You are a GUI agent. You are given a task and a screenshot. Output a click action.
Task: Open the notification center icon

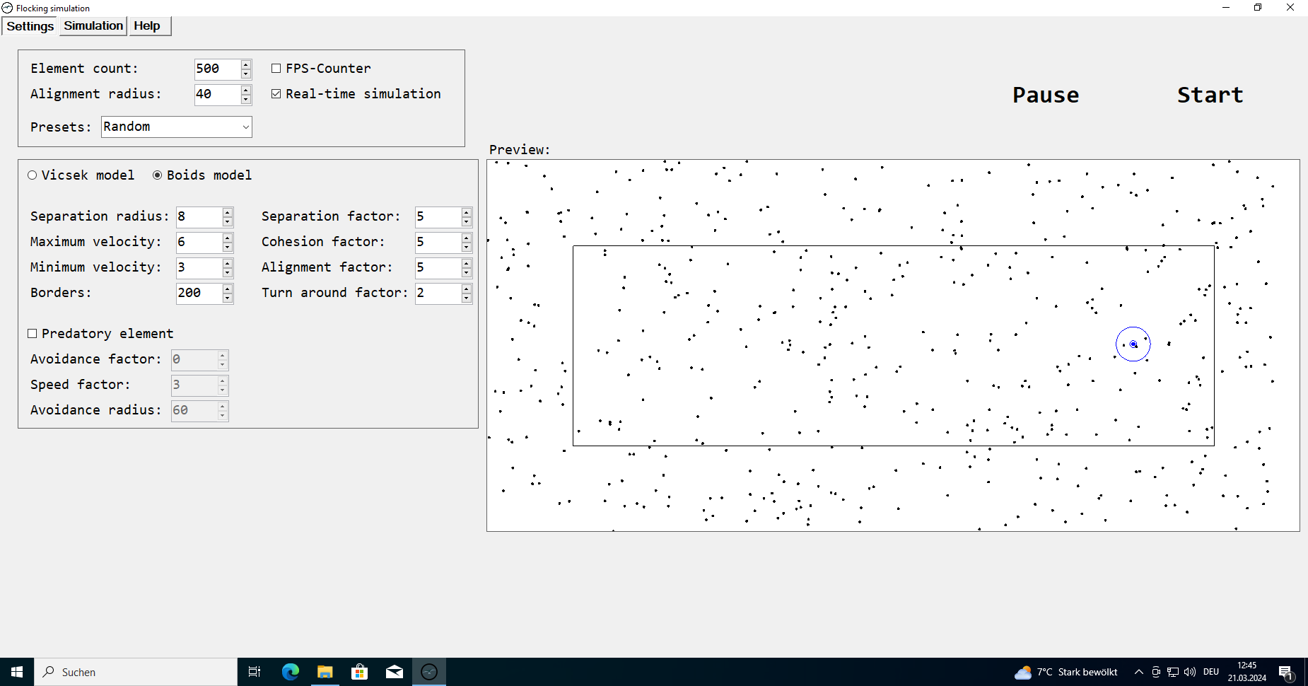(1286, 673)
